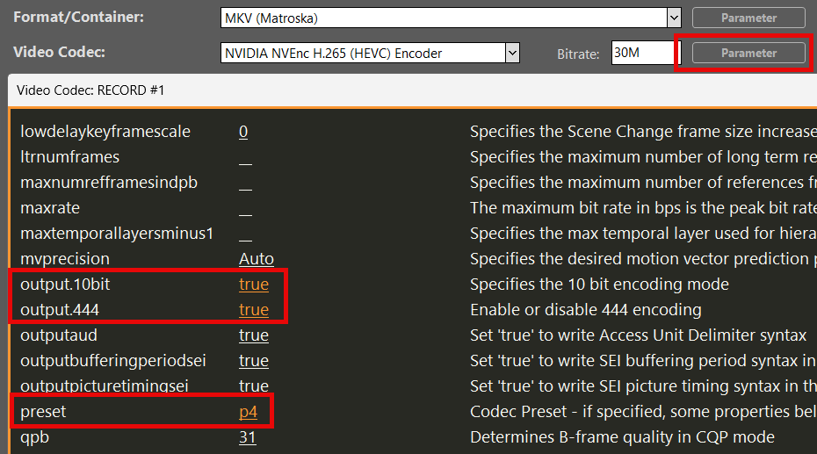Toggle outputpicturetimingsei true value
Viewport: 817px width, 454px height.
pos(254,386)
